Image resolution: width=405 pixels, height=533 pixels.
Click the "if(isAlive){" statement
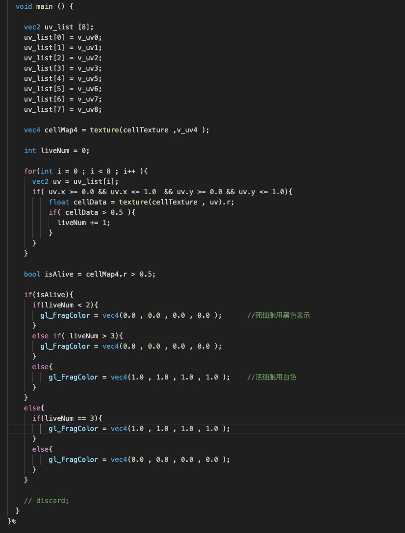tap(48, 295)
